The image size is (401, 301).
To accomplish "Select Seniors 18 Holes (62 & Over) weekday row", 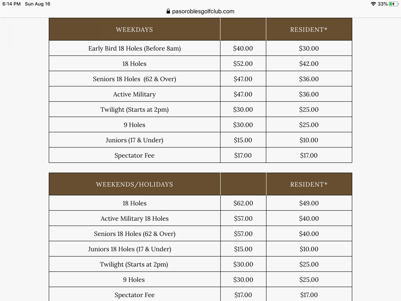I will (x=134, y=79).
